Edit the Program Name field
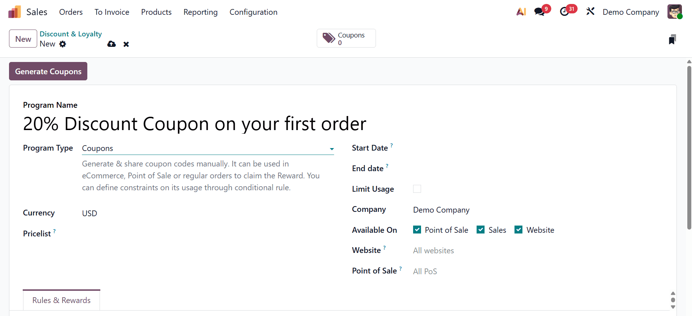The height and width of the screenshot is (316, 692). (195, 124)
